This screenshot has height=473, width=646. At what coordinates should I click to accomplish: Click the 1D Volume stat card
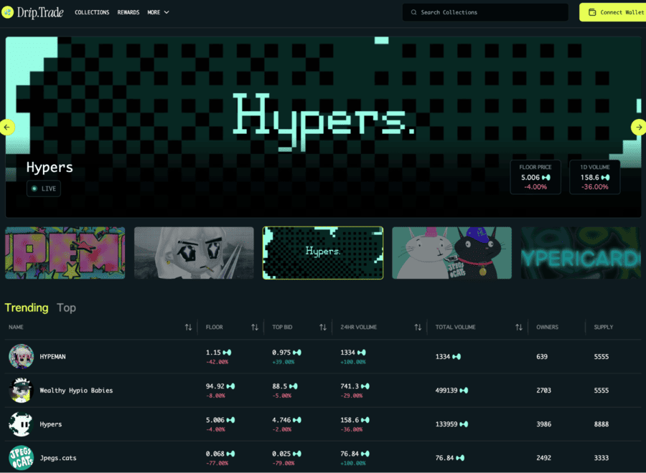[x=594, y=177]
